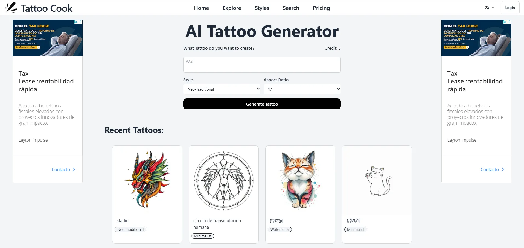The height and width of the screenshot is (248, 524).
Task: Expand the Style dropdown showing Neo-Traditional
Action: click(x=222, y=89)
